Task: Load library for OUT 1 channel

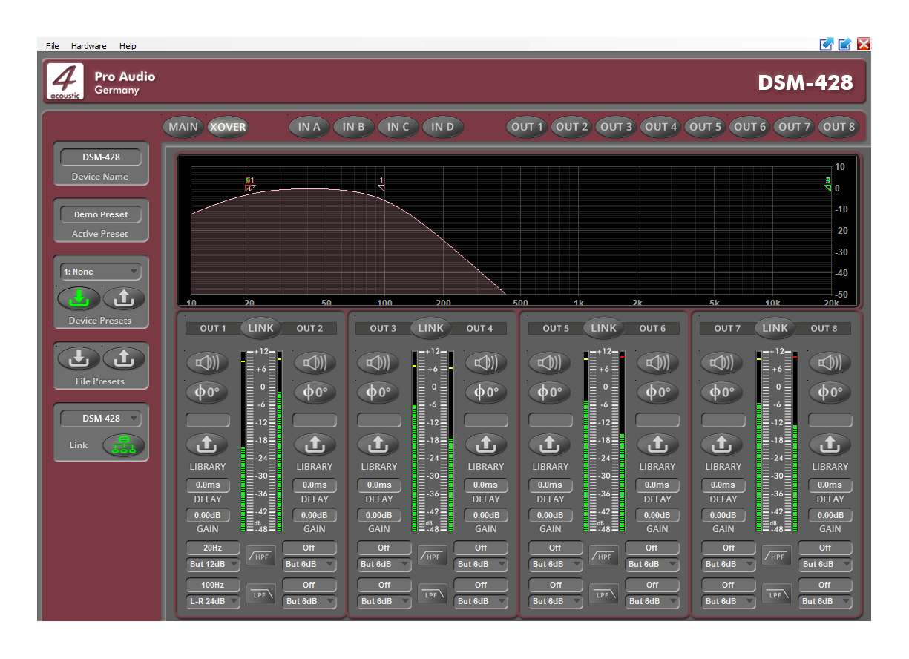Action: click(208, 445)
